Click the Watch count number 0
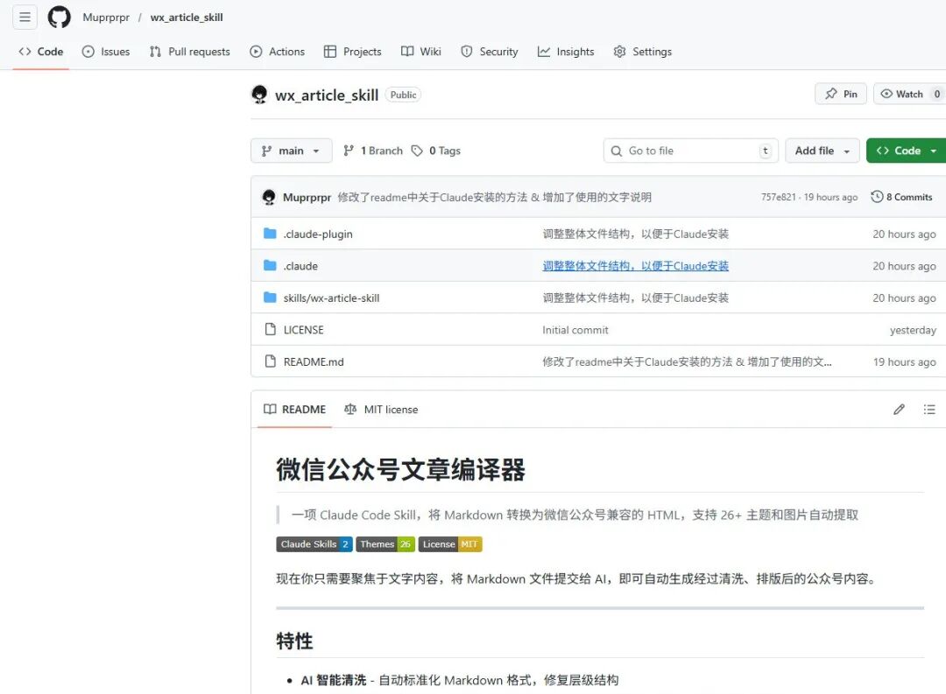 click(x=936, y=94)
